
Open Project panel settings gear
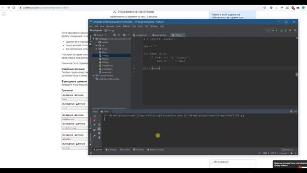point(124,35)
